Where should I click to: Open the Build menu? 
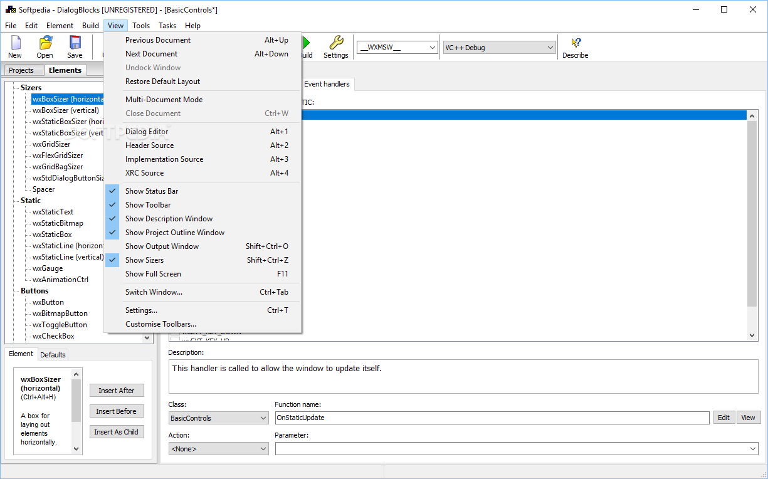(x=90, y=26)
